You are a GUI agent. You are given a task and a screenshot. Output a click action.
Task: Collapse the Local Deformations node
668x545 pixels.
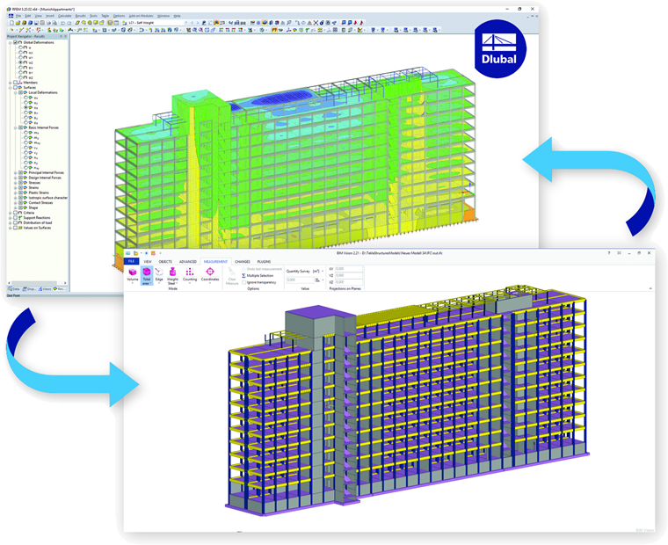click(15, 92)
